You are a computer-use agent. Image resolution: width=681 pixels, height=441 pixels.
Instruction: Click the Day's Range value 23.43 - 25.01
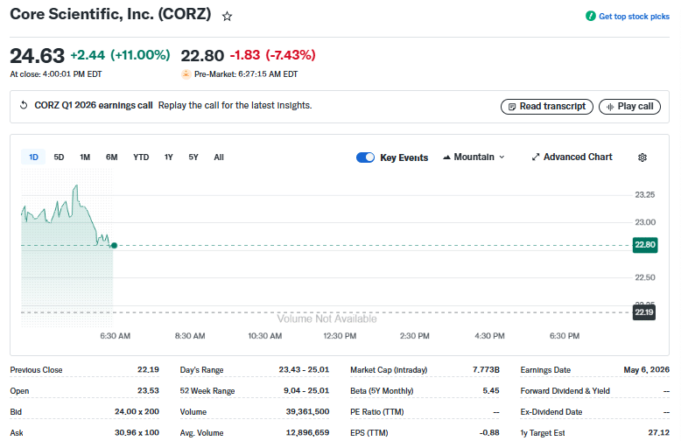pos(304,370)
